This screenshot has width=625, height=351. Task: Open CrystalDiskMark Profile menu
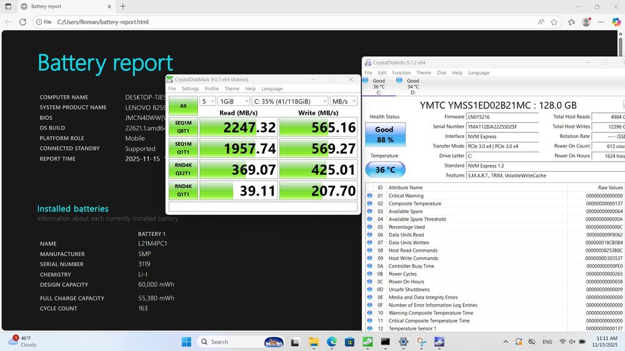click(212, 89)
